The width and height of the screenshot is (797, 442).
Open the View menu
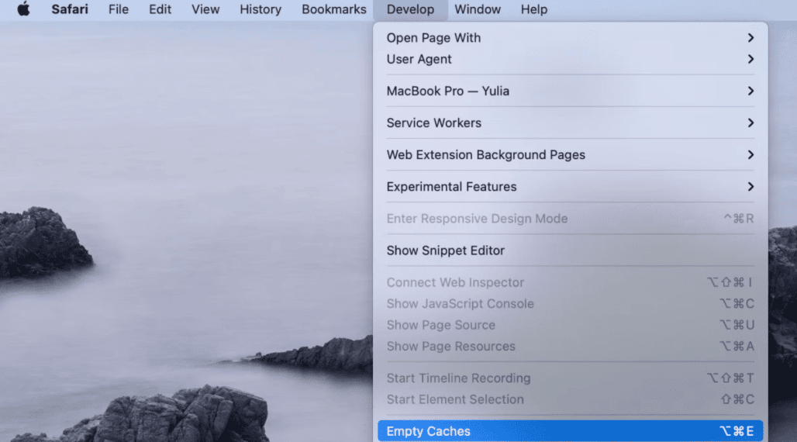pos(205,9)
